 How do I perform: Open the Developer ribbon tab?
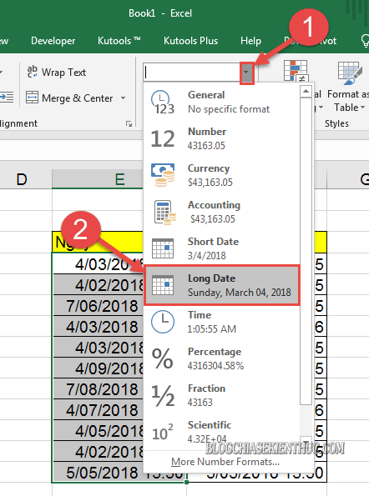(53, 41)
